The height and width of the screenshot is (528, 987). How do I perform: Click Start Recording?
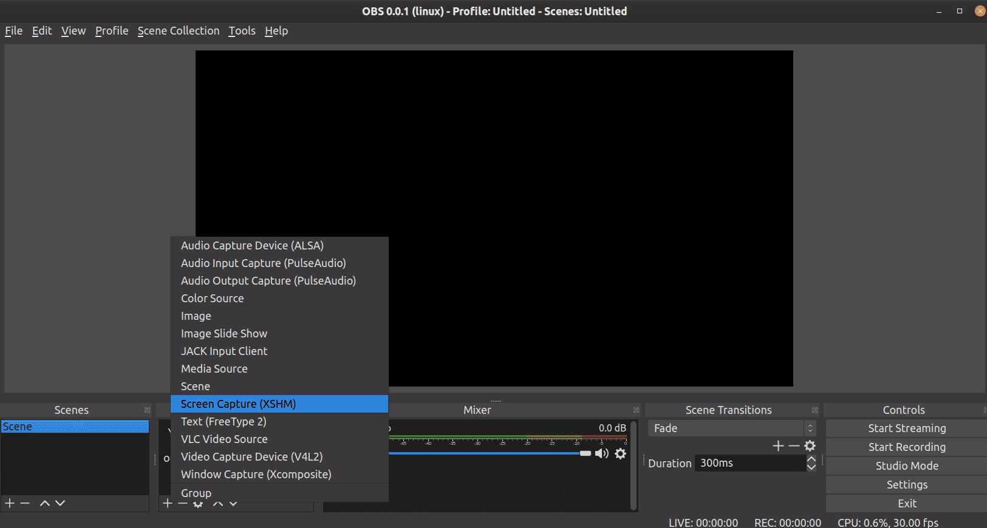[907, 447]
